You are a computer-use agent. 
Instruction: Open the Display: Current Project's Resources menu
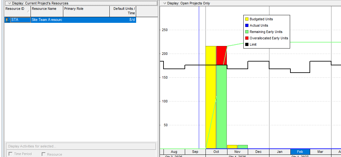point(81,3)
